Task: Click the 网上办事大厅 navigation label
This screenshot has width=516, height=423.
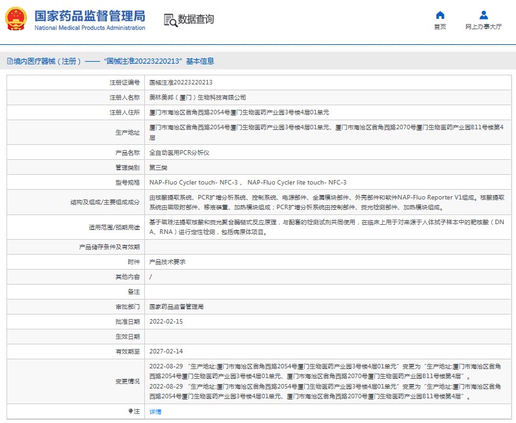Action: tap(484, 27)
